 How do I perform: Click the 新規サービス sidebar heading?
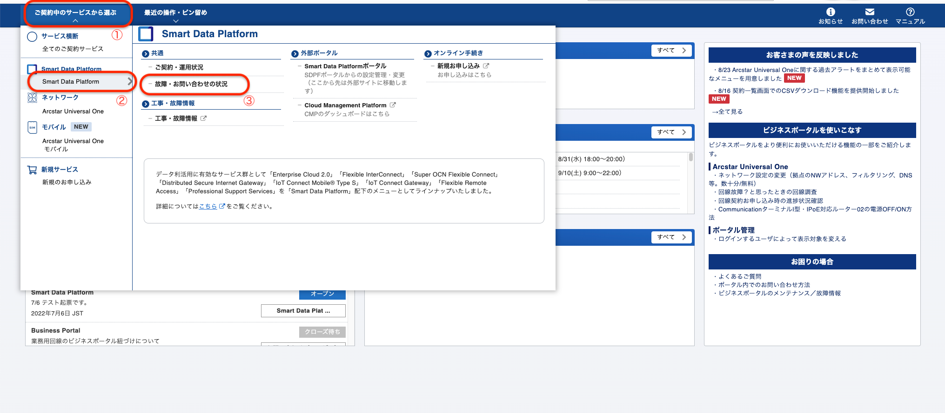tap(60, 170)
